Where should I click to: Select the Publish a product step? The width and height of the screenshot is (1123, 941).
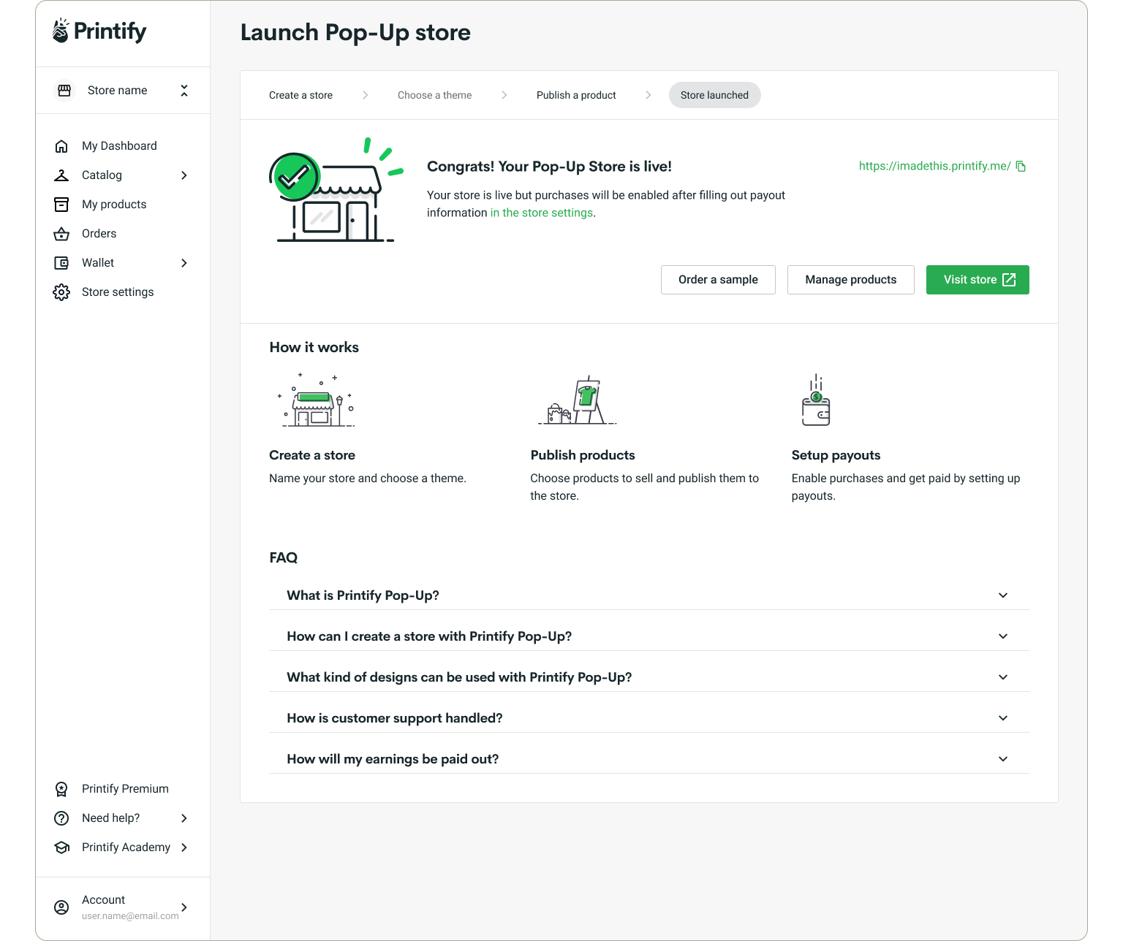point(576,95)
